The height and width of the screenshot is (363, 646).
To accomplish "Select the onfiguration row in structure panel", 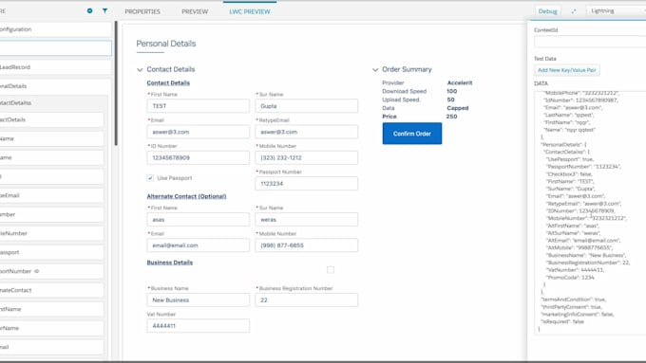I will click(x=56, y=29).
